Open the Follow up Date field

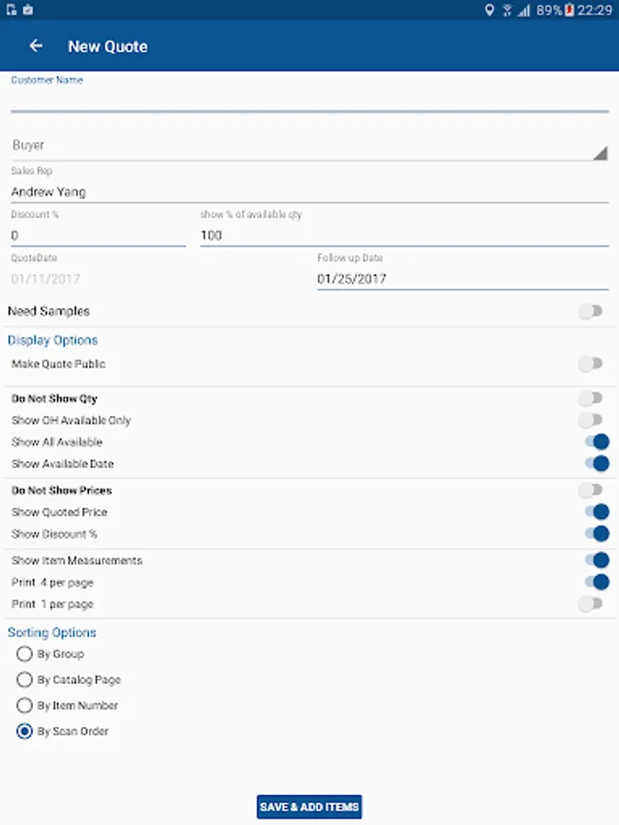(462, 279)
